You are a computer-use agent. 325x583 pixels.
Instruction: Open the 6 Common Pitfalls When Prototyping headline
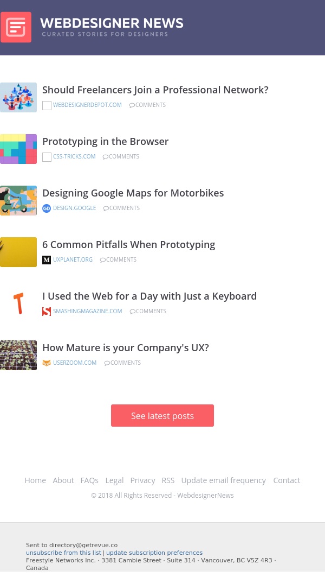(x=128, y=245)
